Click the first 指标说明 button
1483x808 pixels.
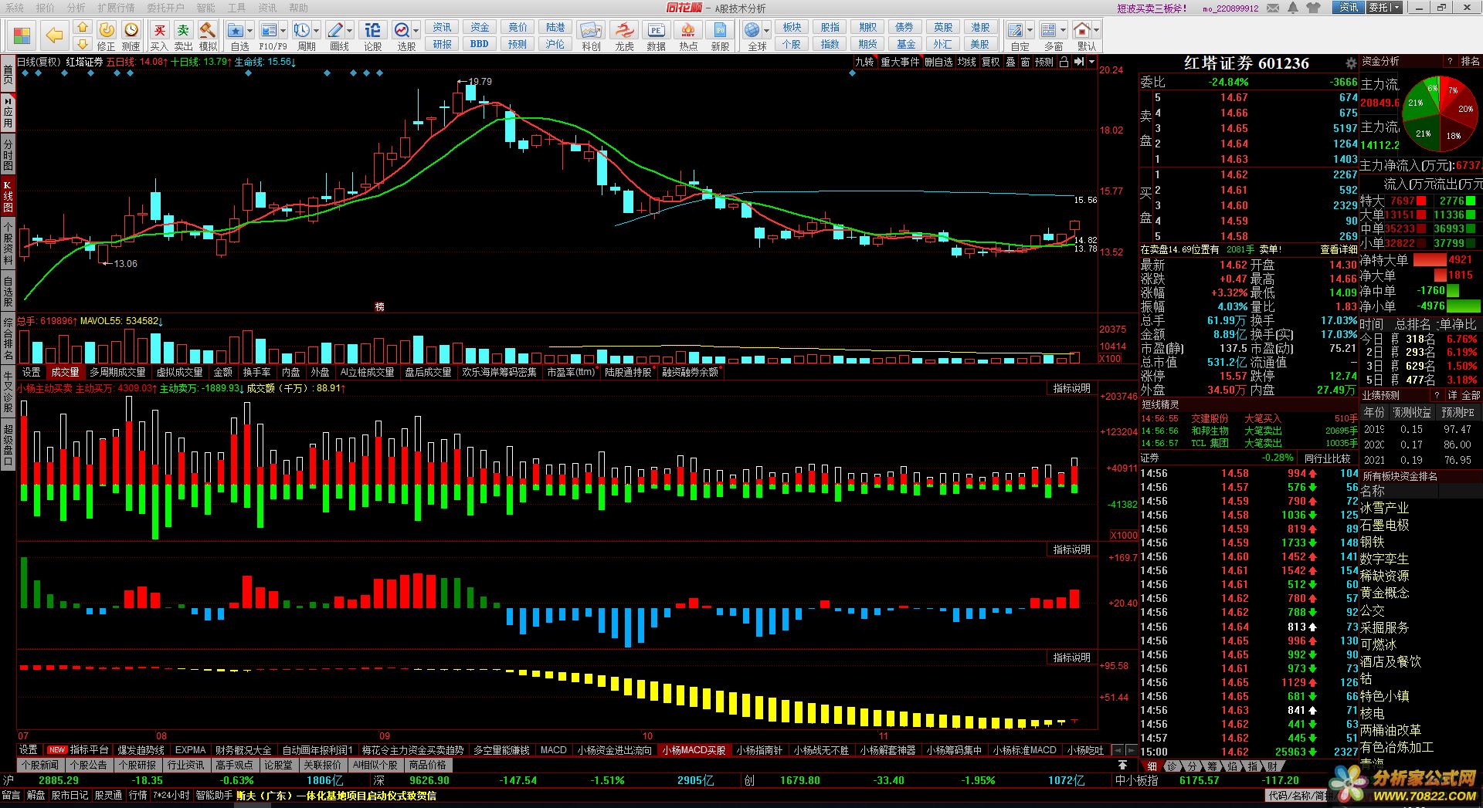click(1072, 389)
